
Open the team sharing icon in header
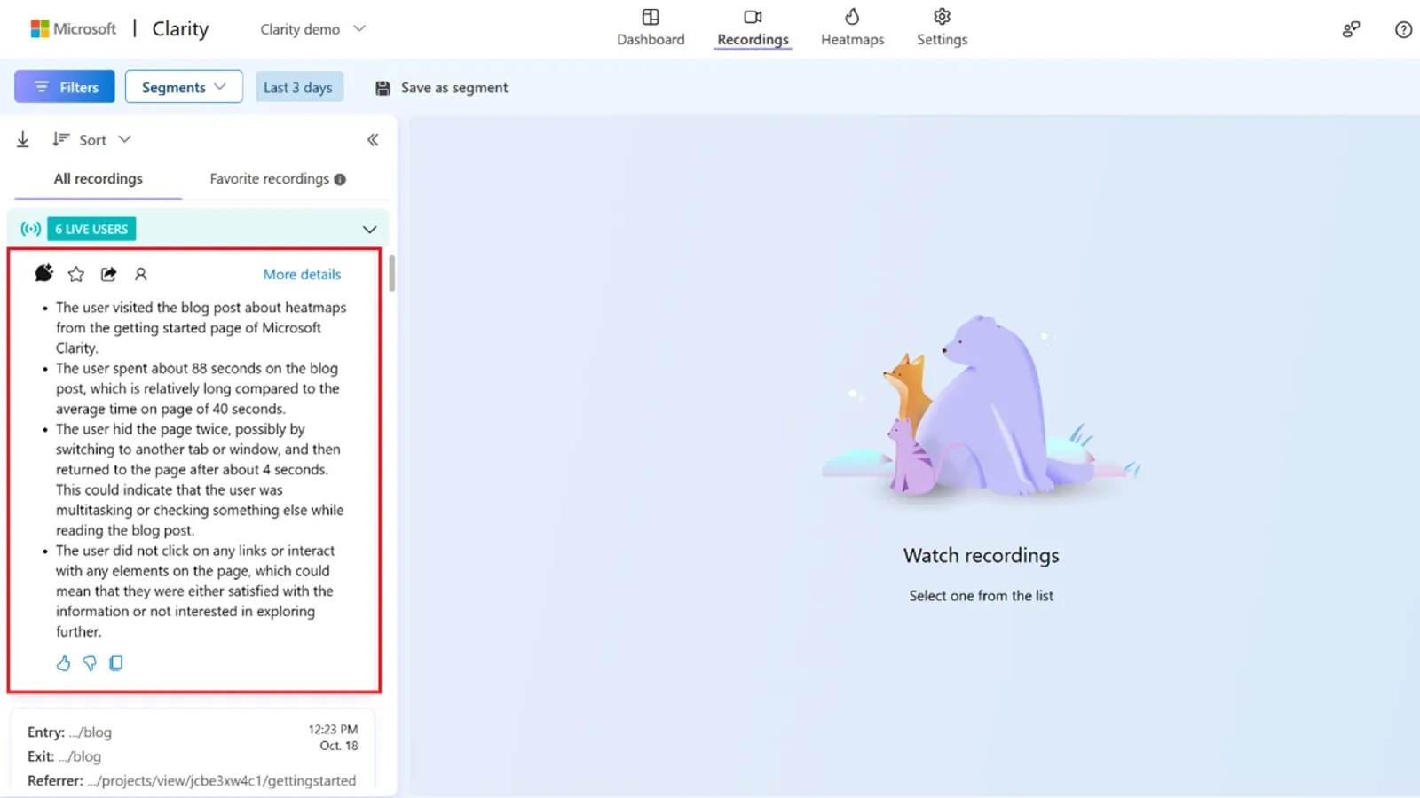(1351, 29)
